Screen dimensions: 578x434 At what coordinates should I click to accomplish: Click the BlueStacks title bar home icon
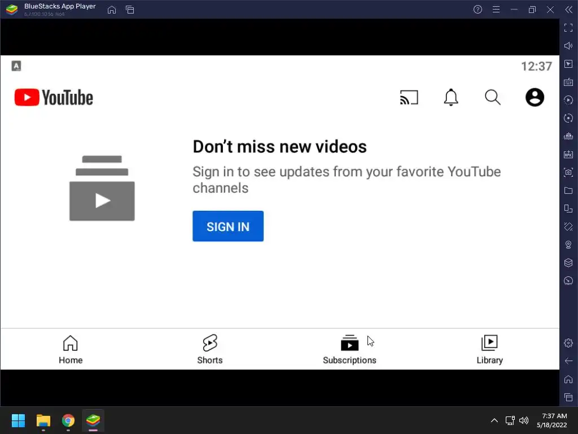tap(112, 10)
